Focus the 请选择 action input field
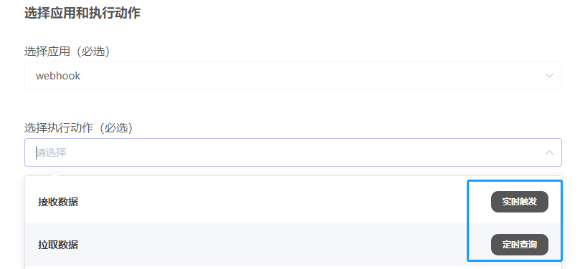The image size is (585, 269). (293, 152)
